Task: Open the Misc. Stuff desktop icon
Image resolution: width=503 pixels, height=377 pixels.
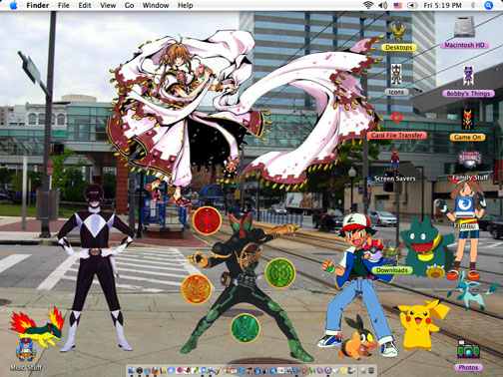Action: 26,349
